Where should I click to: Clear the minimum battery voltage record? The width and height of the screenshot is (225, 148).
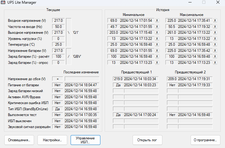click(157, 51)
